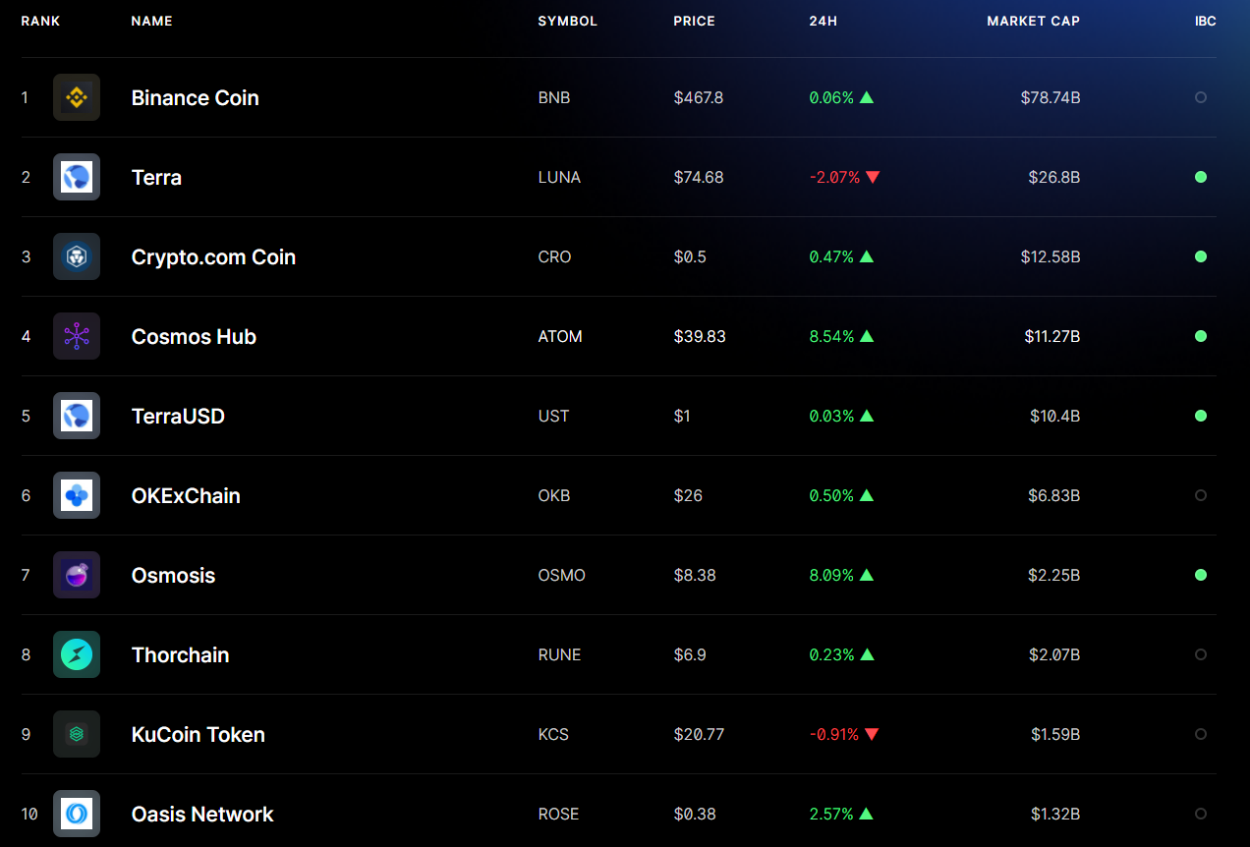Click the IBC indicator dot for KuCoin Token
The width and height of the screenshot is (1250, 847).
pos(1201,734)
